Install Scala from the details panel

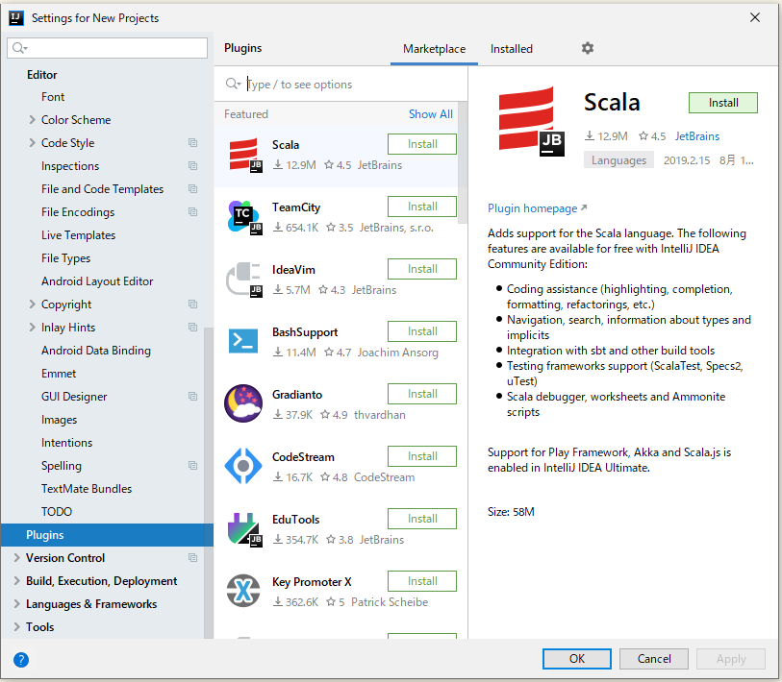click(x=723, y=103)
